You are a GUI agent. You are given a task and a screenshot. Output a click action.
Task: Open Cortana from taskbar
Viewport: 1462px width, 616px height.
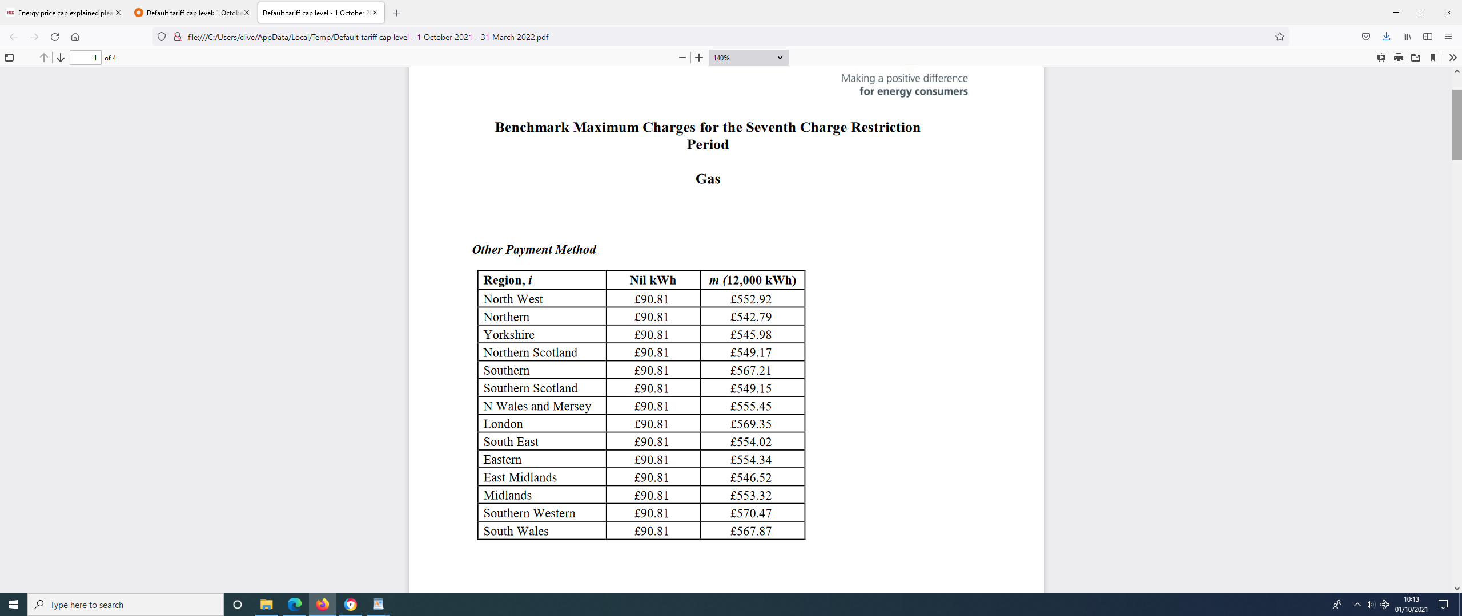pos(238,605)
